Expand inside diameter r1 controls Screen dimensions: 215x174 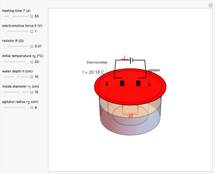(32, 92)
